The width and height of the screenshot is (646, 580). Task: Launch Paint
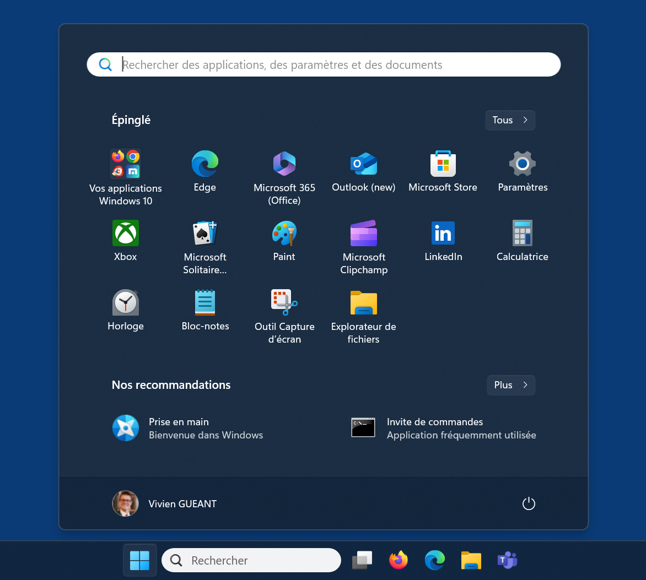284,240
